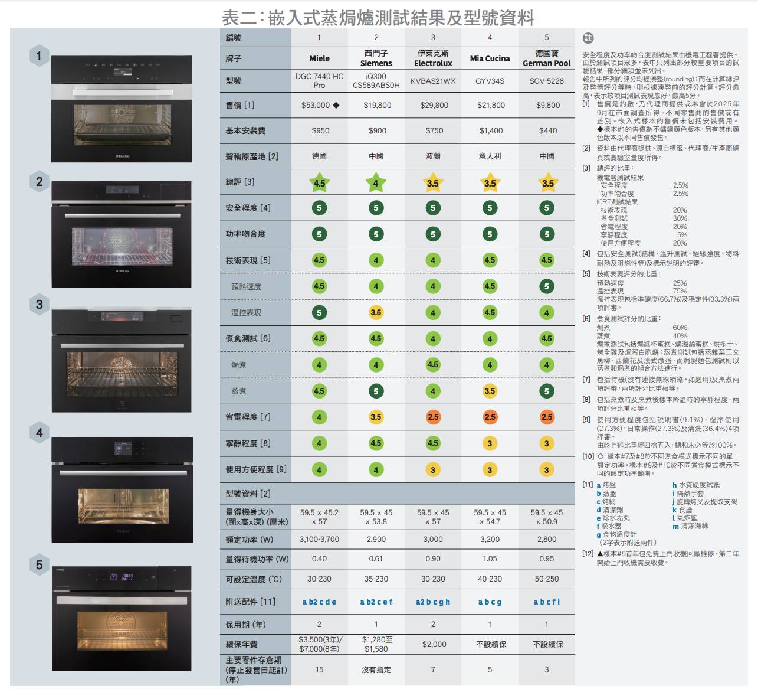Select the 總評 [3] row label
The height and width of the screenshot is (699, 758).
pyautogui.click(x=240, y=182)
